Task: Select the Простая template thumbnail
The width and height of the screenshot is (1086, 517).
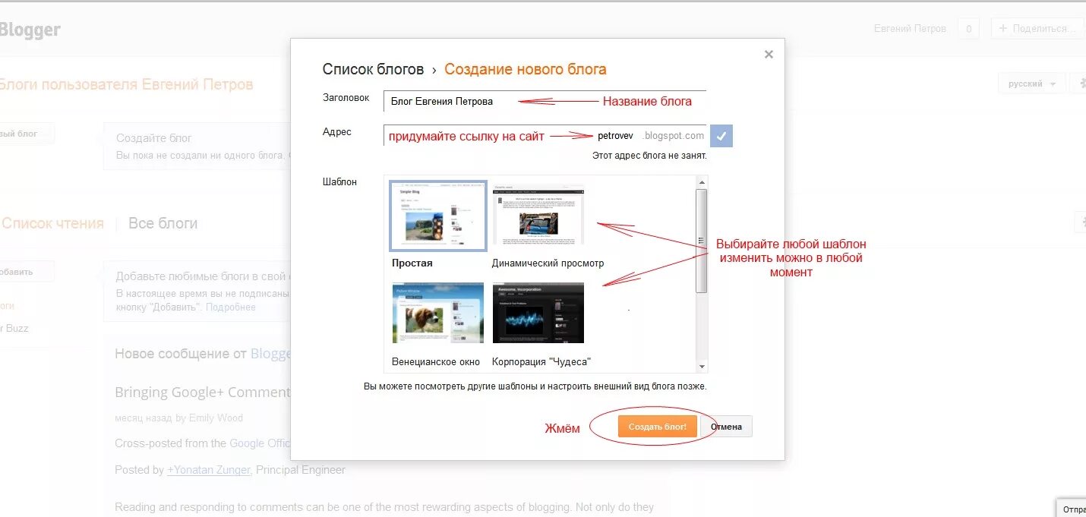Action: [438, 216]
